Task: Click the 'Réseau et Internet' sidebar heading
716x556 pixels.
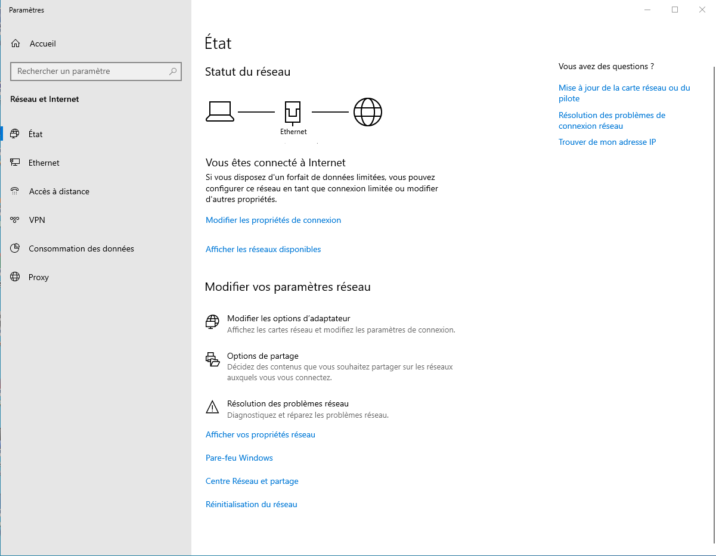Action: pyautogui.click(x=45, y=99)
